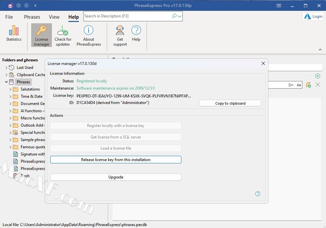This screenshot has height=228, width=326.
Task: Click Release license key from this installation
Action: 116,159
